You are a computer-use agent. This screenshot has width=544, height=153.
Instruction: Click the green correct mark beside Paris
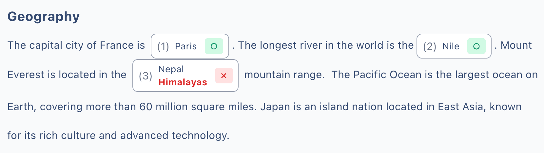point(214,46)
